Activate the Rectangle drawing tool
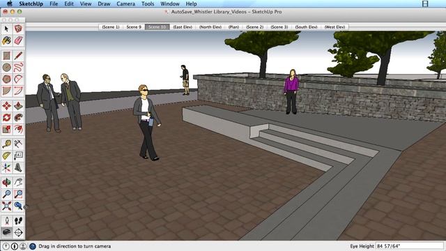This screenshot has height=251, width=446. [6, 56]
